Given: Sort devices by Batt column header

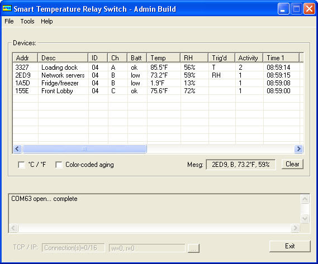Looking at the screenshot, I should (137, 57).
